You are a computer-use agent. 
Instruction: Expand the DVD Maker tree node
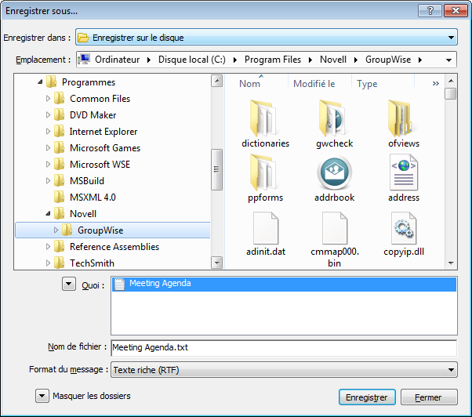pos(48,115)
